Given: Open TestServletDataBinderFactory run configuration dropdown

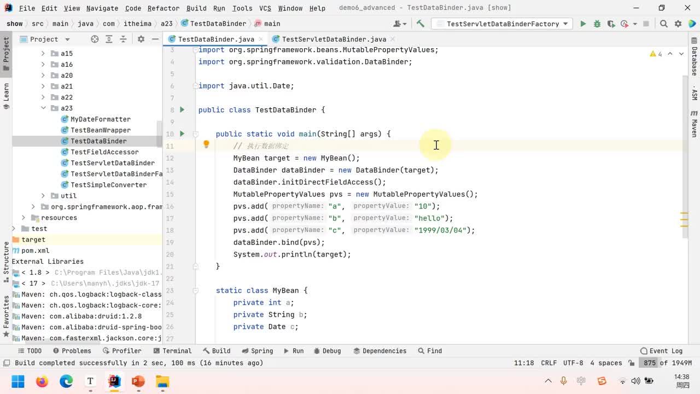Looking at the screenshot, I should [x=502, y=24].
